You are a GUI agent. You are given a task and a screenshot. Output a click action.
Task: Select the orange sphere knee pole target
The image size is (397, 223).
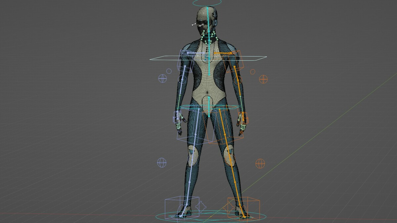pos(260,163)
